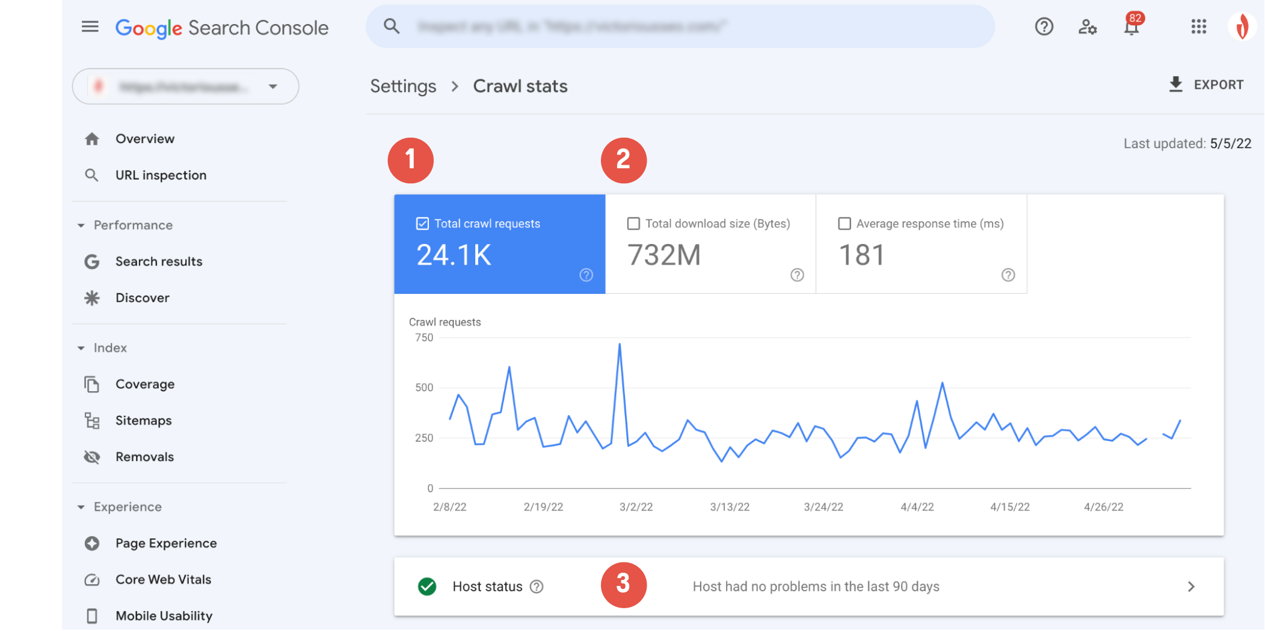Click the EXPORT button

point(1207,84)
